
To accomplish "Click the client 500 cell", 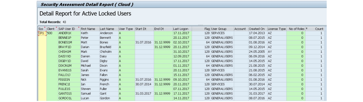I will pyautogui.click(x=52, y=33).
